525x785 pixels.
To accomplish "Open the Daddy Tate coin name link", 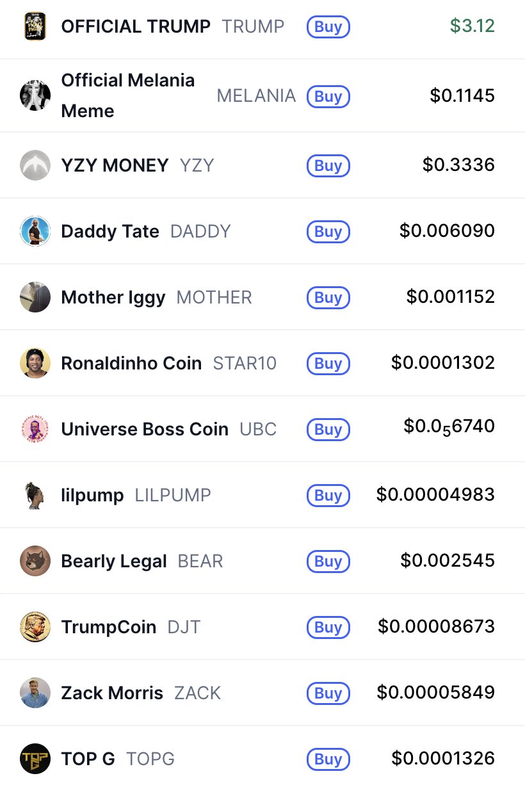I will (110, 231).
